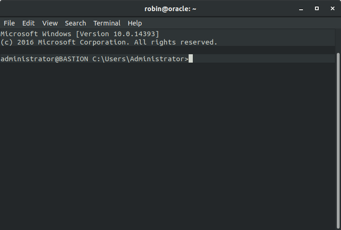Open the File menu
This screenshot has width=341, height=230.
point(9,23)
